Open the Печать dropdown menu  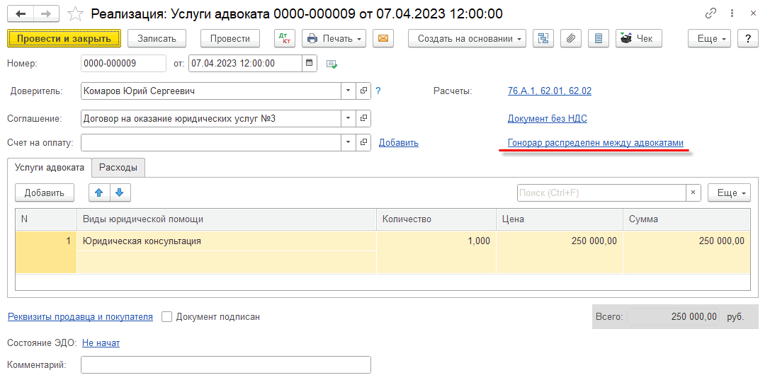tap(334, 38)
